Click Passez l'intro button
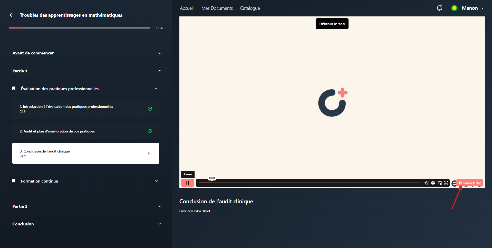 [470, 183]
